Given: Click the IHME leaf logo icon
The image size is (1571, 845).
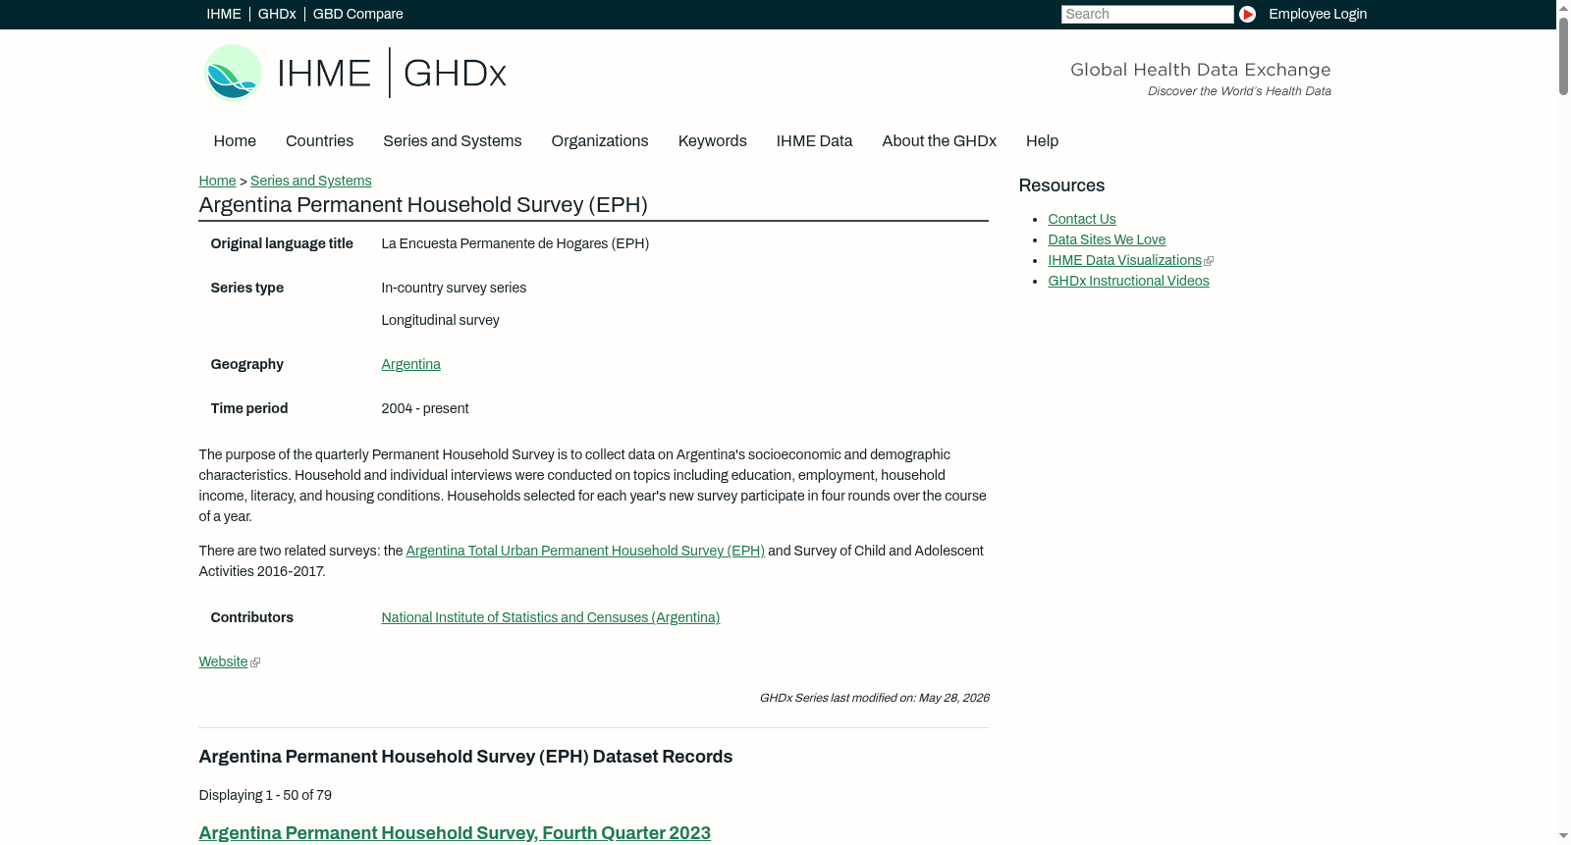Looking at the screenshot, I should [x=233, y=73].
